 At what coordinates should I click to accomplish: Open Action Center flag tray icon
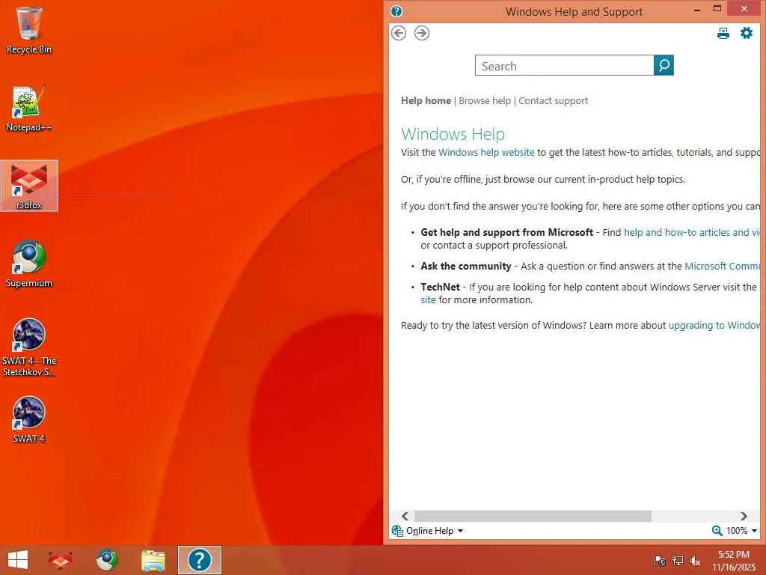tap(660, 561)
